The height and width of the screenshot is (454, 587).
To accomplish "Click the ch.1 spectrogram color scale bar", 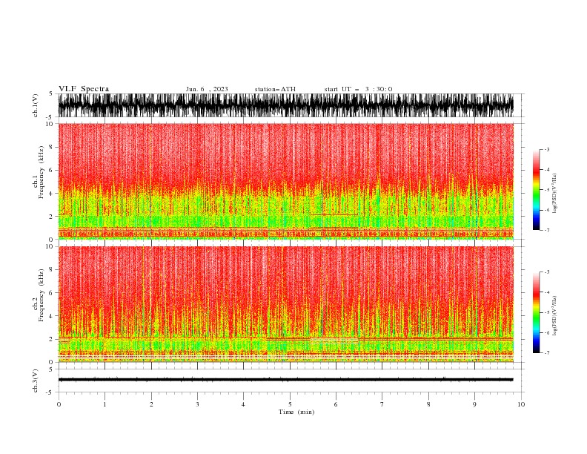I will click(537, 190).
